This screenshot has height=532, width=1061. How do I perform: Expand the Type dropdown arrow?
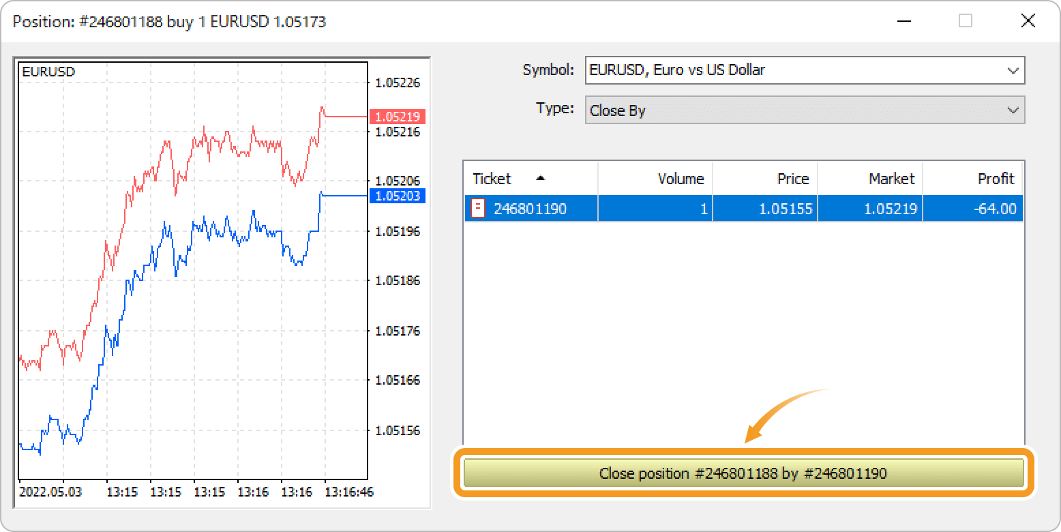(x=1013, y=110)
